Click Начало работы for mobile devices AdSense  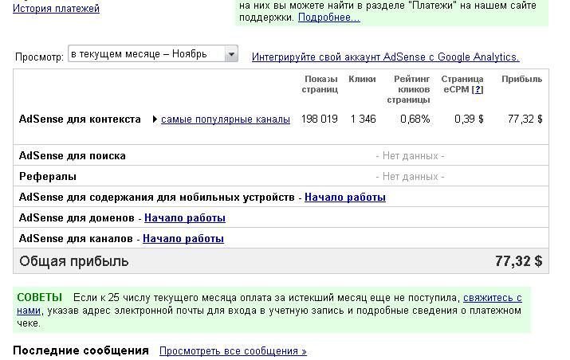pyautogui.click(x=344, y=197)
